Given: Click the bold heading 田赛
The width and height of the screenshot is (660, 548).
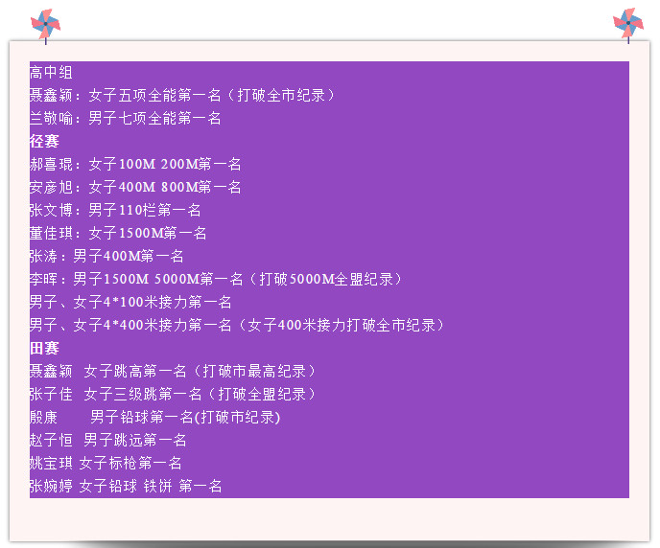Looking at the screenshot, I should coord(44,348).
